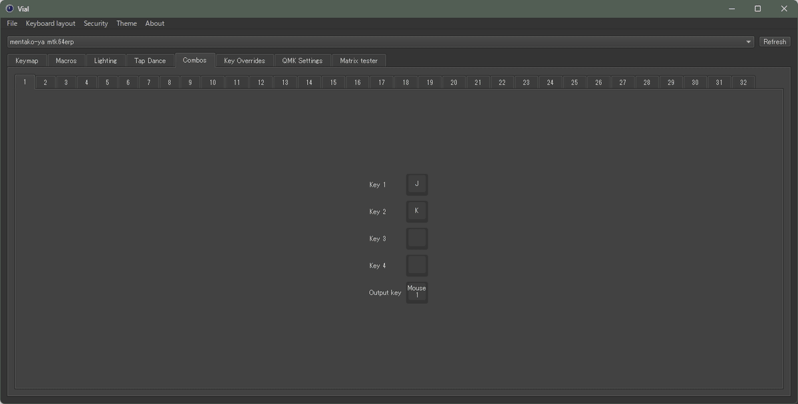Select combo tab 1

coord(25,82)
